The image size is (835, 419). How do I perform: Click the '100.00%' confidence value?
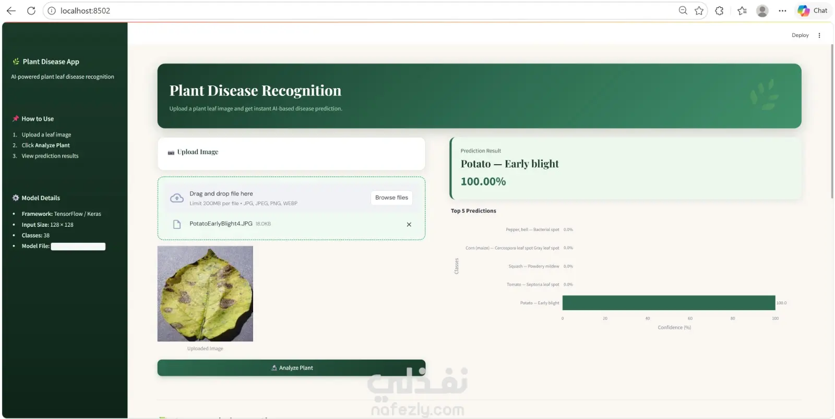point(483,182)
